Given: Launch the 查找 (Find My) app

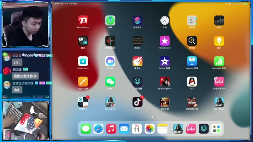Looking at the screenshot, I should [x=110, y=21].
